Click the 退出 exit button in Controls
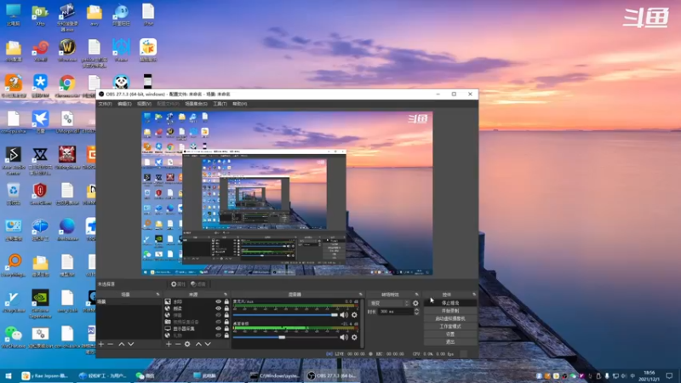 450,342
